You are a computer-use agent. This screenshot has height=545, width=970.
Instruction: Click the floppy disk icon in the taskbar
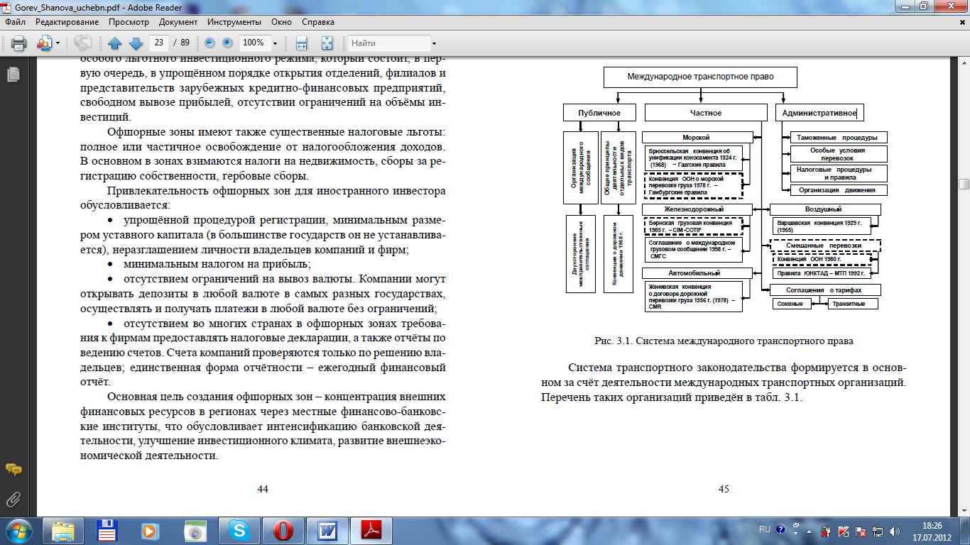(107, 531)
